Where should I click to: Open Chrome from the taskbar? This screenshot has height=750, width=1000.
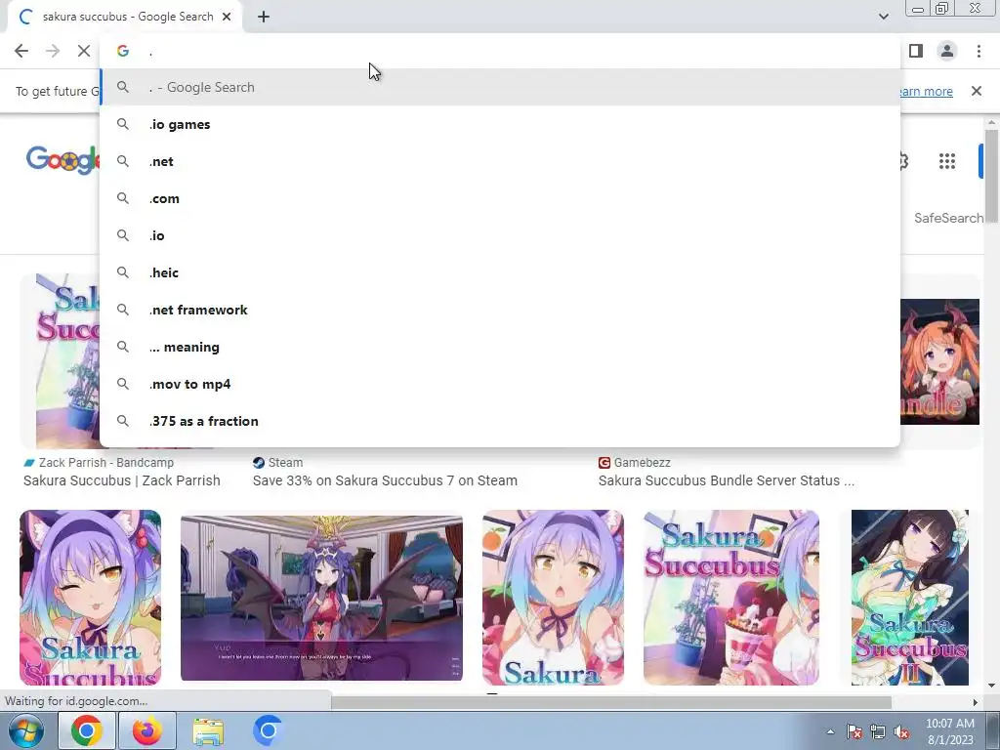click(x=87, y=730)
